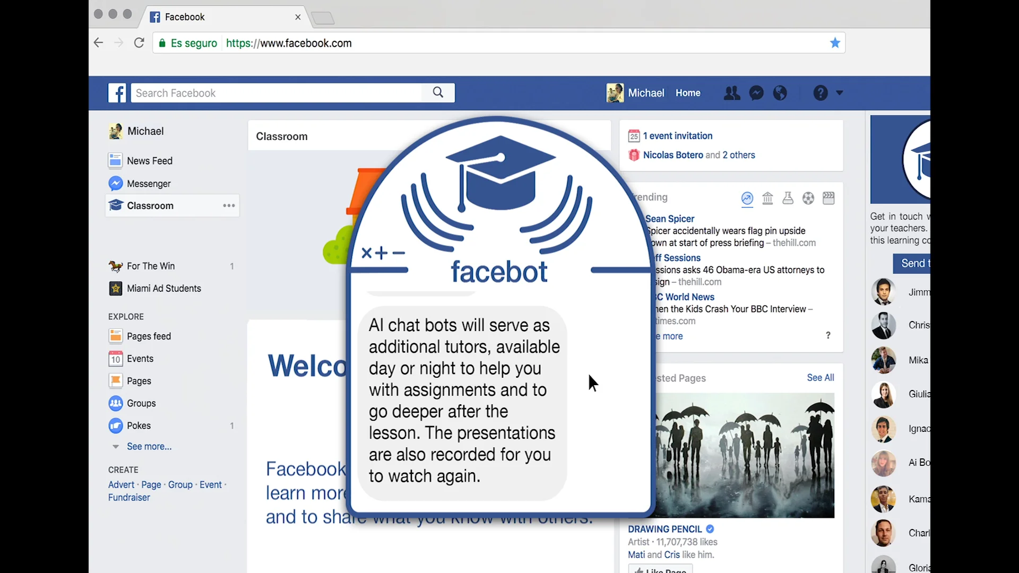1019x573 pixels.
Task: Open DRAWING PENCIL page link
Action: coord(665,529)
